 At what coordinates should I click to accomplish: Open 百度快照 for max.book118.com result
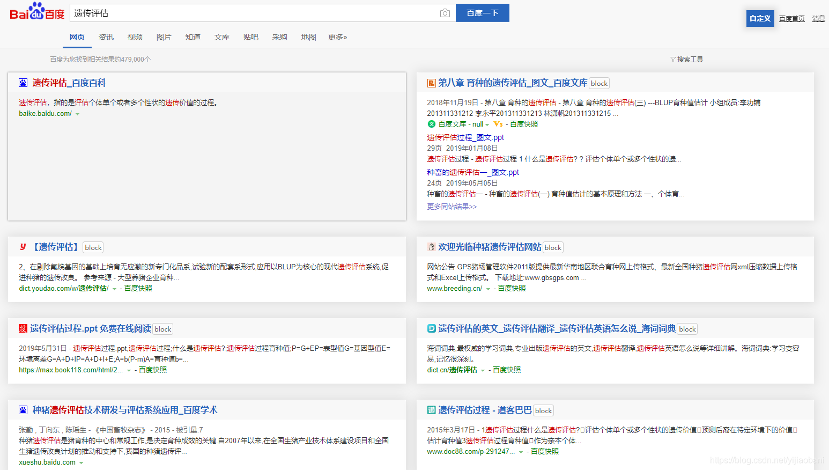[x=153, y=370]
